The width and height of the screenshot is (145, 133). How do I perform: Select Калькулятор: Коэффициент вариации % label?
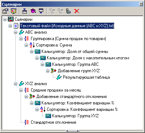(78, 103)
